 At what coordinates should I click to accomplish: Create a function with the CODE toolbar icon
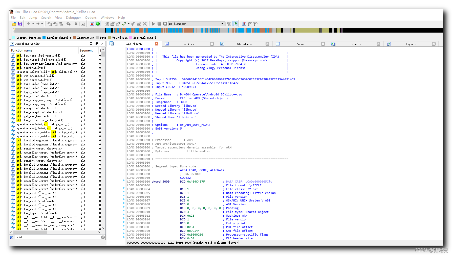click(106, 23)
